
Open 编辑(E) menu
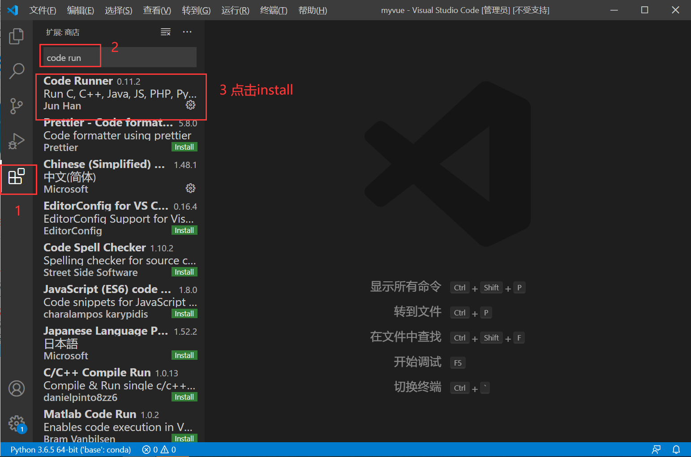pos(80,10)
